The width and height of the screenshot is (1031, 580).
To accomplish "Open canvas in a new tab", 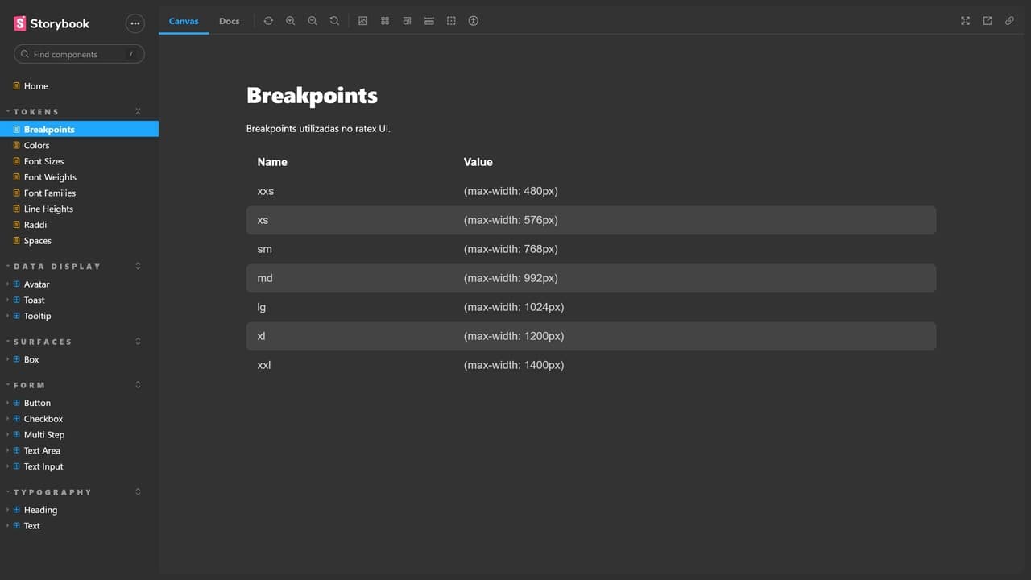I will [x=988, y=21].
